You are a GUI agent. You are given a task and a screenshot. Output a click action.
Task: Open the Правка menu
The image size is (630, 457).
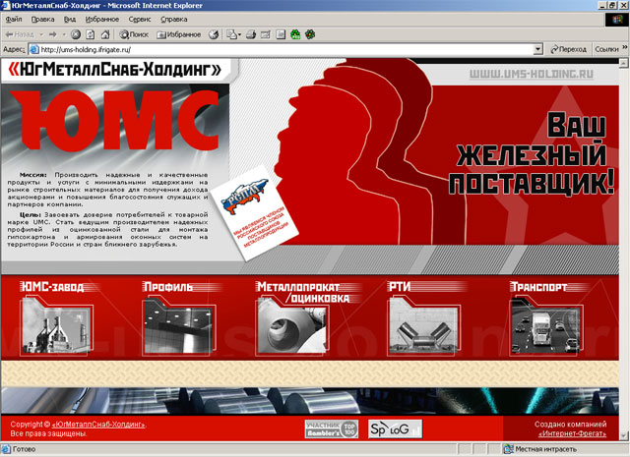[x=42, y=19]
